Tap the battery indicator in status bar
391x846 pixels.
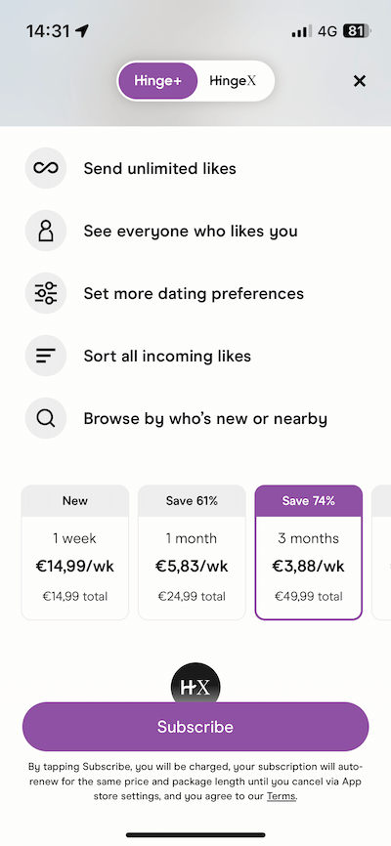tap(357, 31)
